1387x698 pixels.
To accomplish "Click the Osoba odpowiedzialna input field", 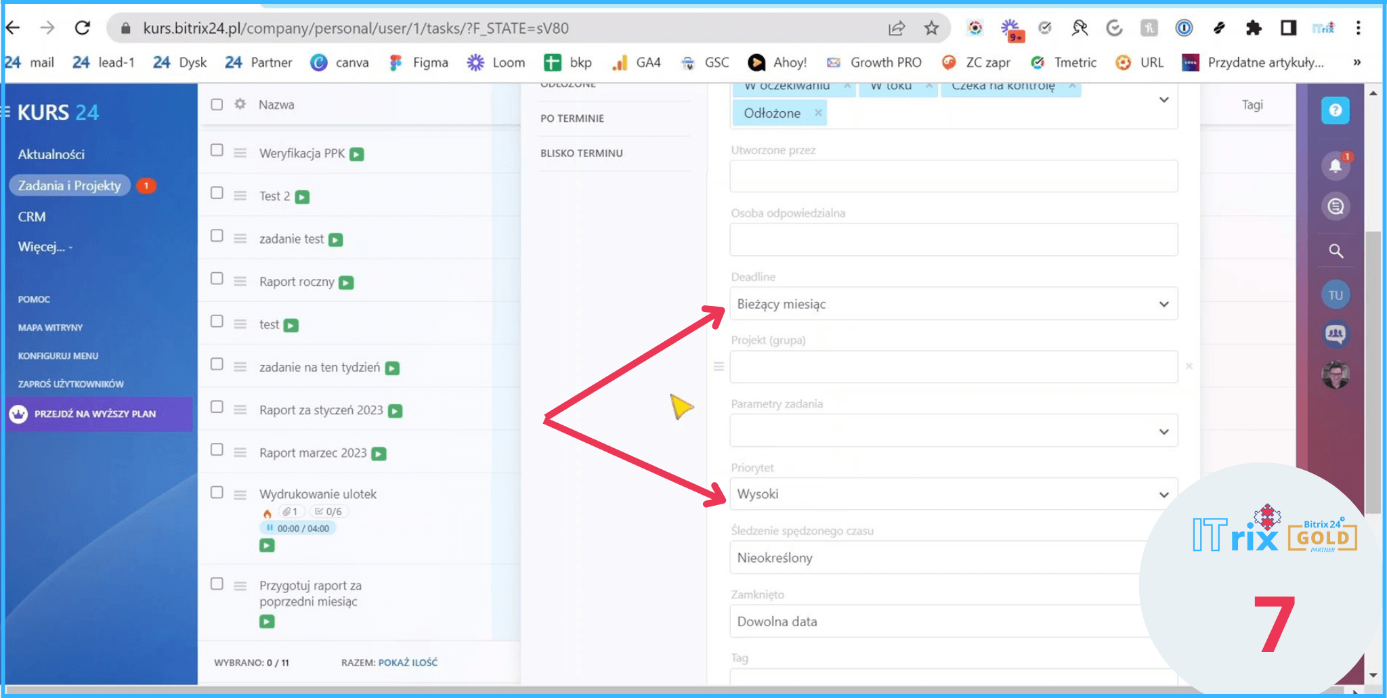I will pos(953,240).
